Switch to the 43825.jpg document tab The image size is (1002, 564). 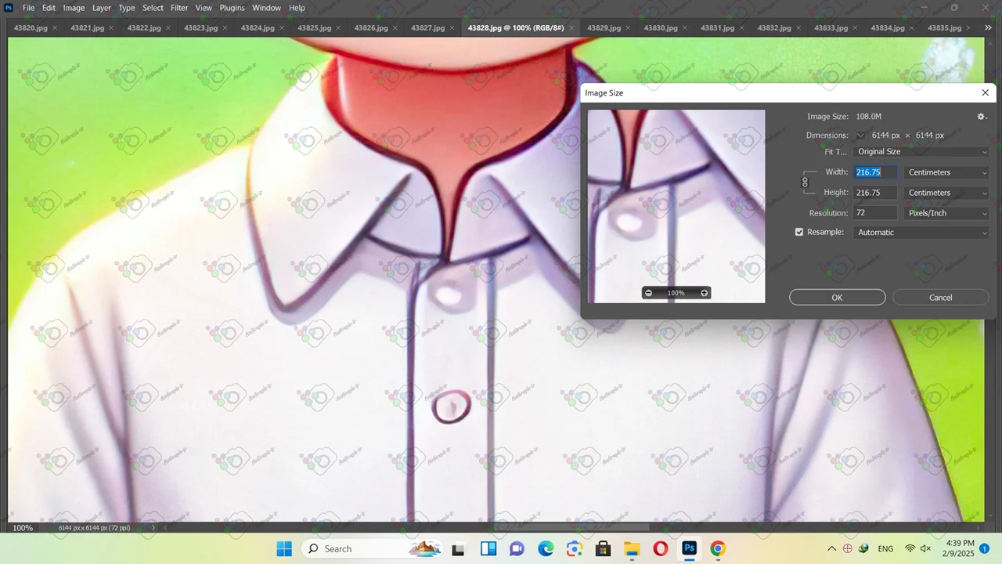314,27
